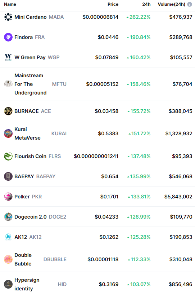Sort by the Name column header
Screen dimensions: 195x294
pyautogui.click(x=10, y=4)
